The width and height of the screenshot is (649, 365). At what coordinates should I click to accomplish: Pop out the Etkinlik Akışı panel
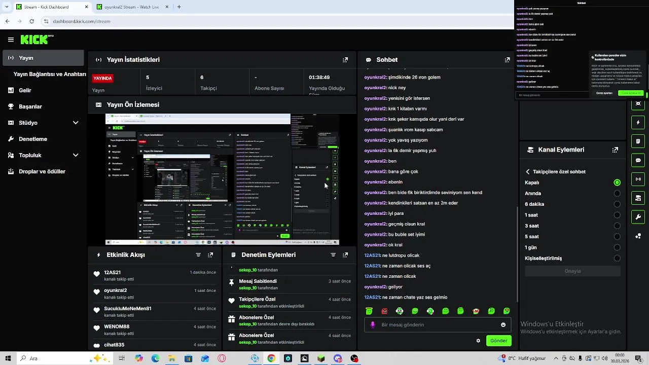click(210, 255)
